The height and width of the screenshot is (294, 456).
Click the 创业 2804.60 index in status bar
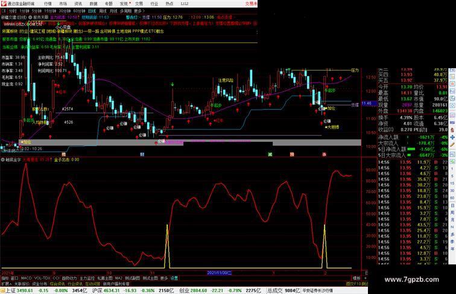pyautogui.click(x=192, y=290)
